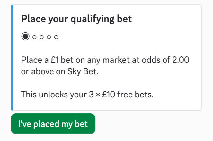Click the free bets unlock sentence
The width and height of the screenshot is (213, 141).
(x=87, y=94)
